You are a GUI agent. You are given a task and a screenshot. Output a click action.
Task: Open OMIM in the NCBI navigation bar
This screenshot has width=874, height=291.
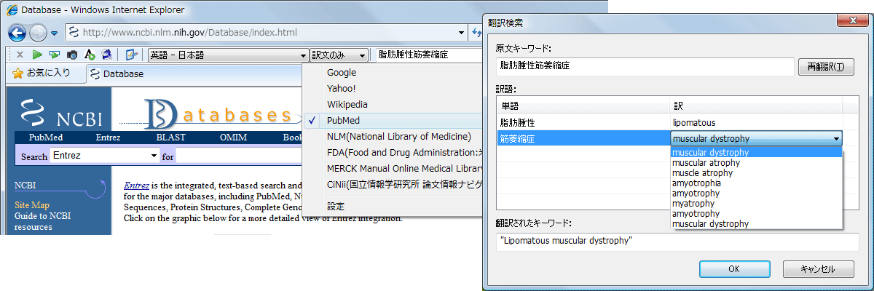[x=234, y=137]
